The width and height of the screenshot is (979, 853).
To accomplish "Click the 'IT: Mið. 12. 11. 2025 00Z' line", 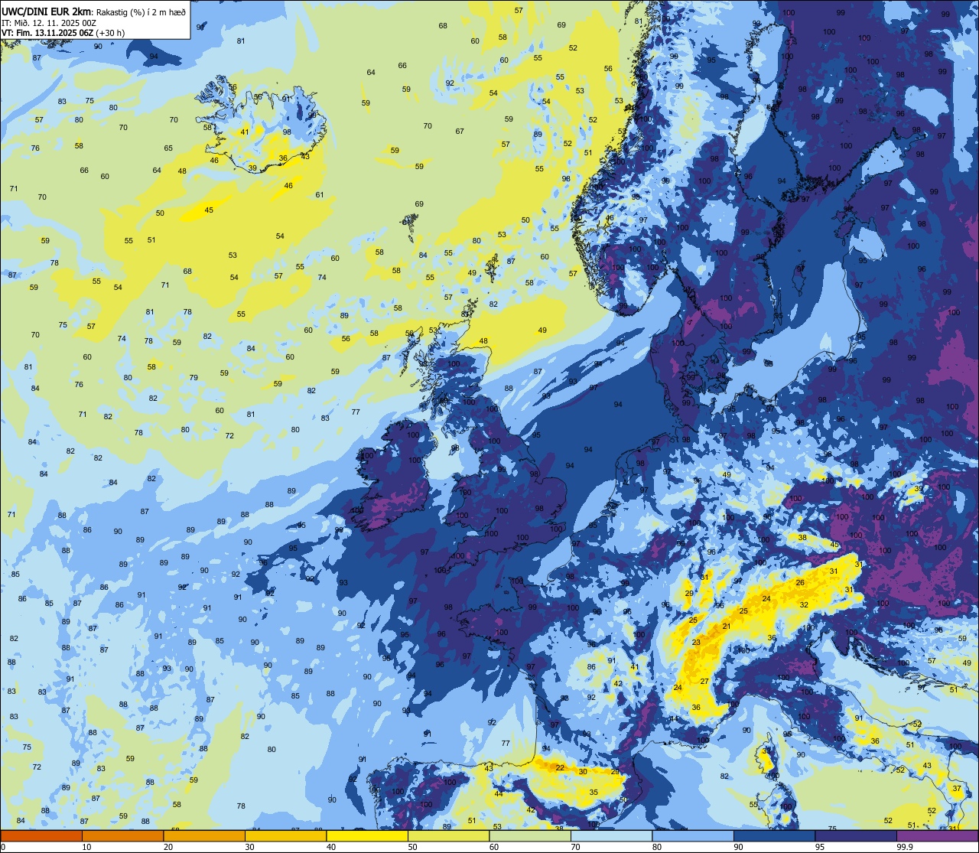I will click(x=49, y=23).
